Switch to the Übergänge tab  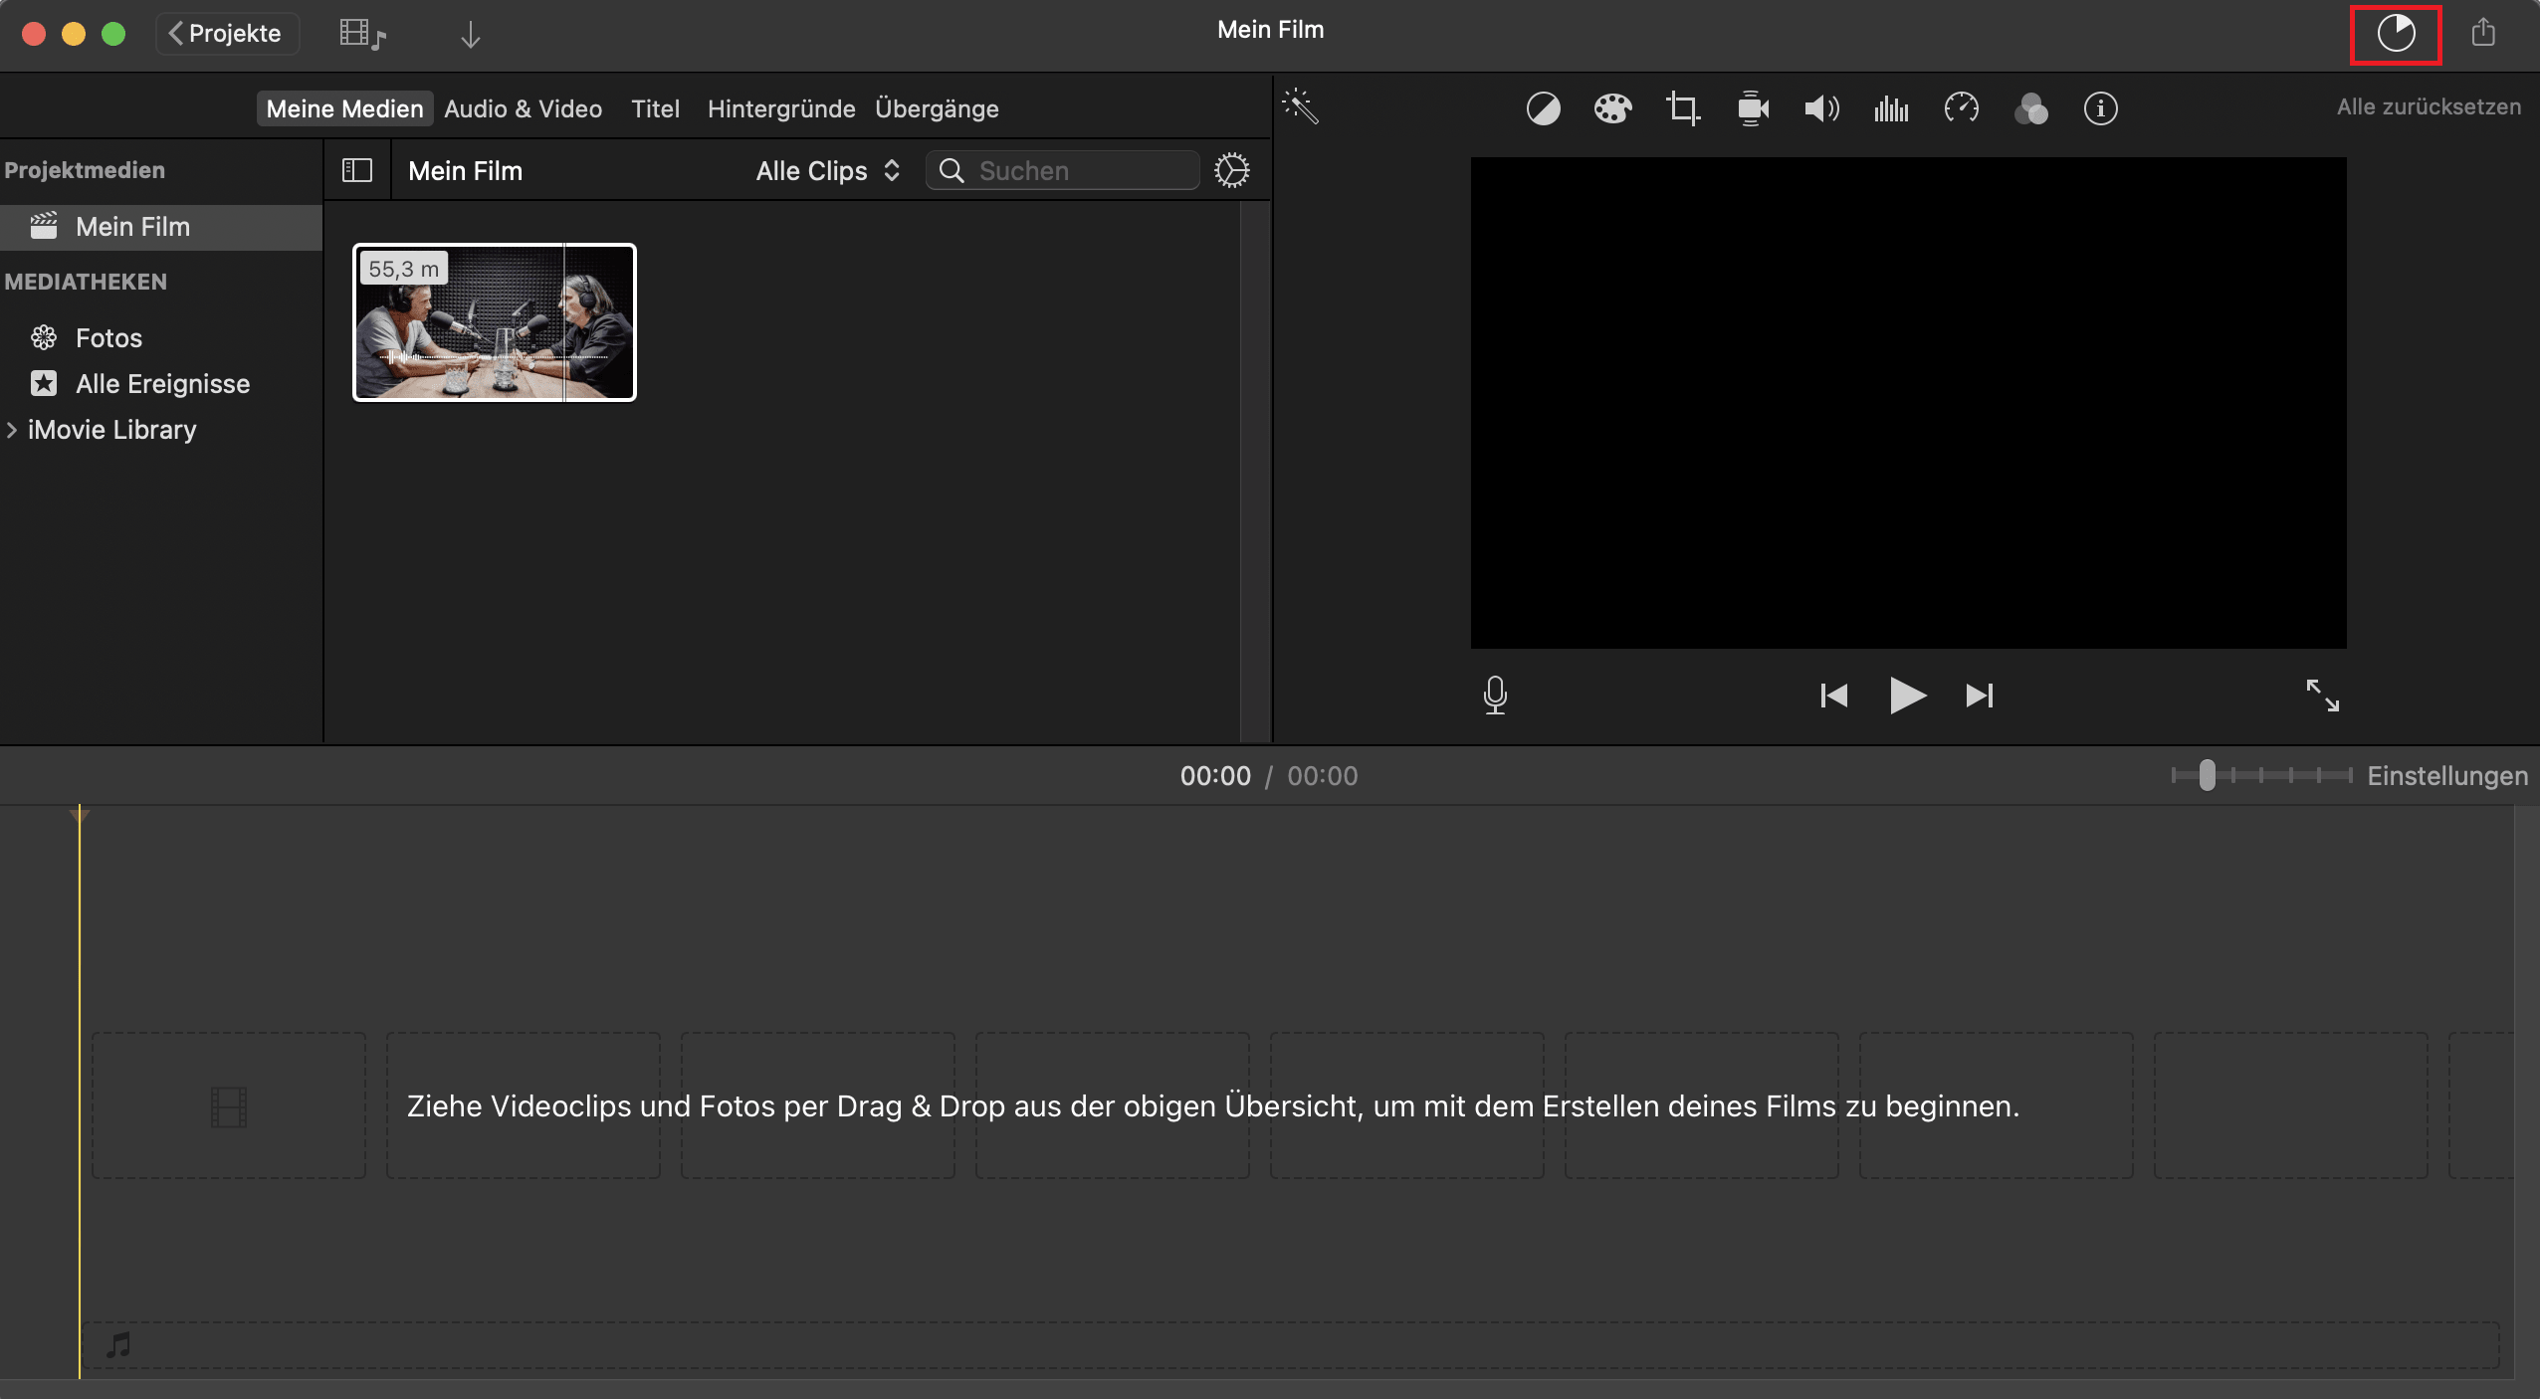click(x=937, y=108)
